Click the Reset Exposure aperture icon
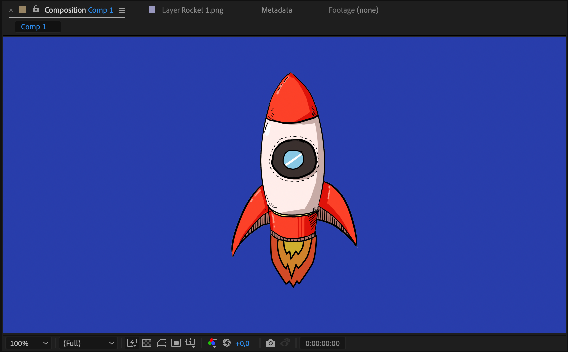This screenshot has width=568, height=352. [x=227, y=343]
